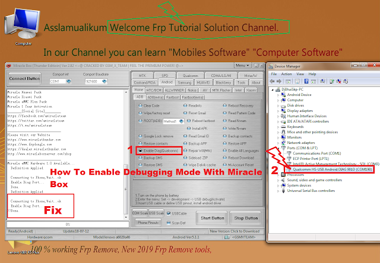Viewport: 380px width, 263px height.
Task: Click Scan for hardware changes toolbar icon
Action: [322, 81]
